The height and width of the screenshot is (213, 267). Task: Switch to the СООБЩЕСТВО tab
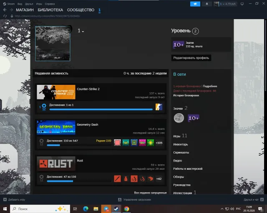click(81, 10)
